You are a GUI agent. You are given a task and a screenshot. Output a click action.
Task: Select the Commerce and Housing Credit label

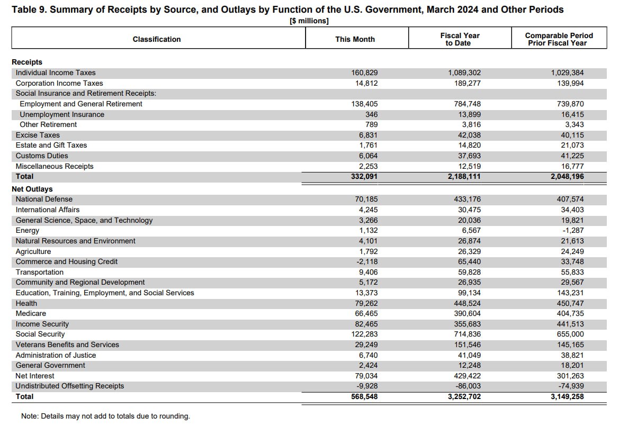pos(67,261)
